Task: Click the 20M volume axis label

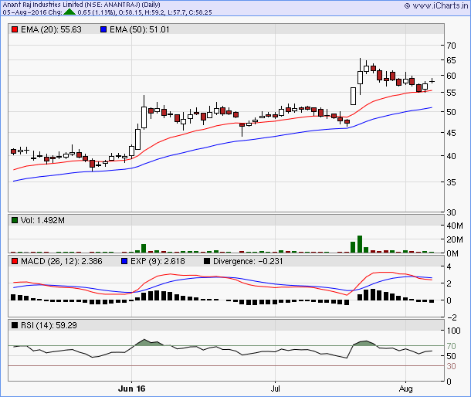Action: (455, 239)
